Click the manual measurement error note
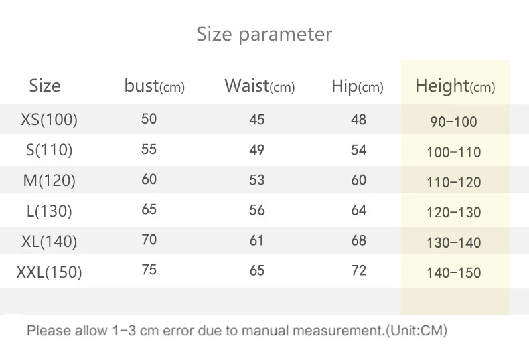 click(x=237, y=331)
